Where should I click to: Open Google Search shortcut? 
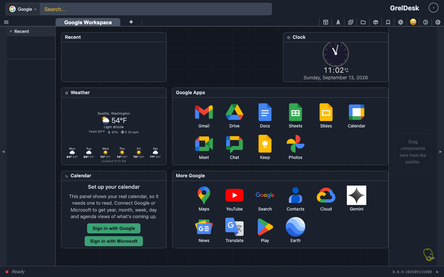(265, 199)
